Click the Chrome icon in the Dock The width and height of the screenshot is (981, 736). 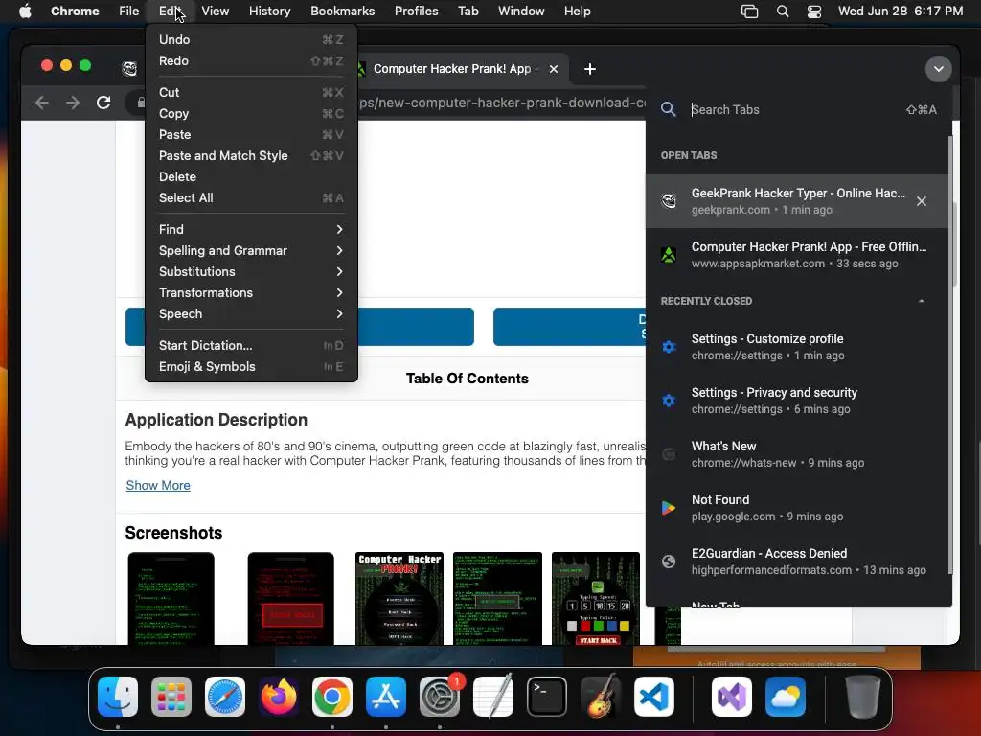[x=332, y=697]
